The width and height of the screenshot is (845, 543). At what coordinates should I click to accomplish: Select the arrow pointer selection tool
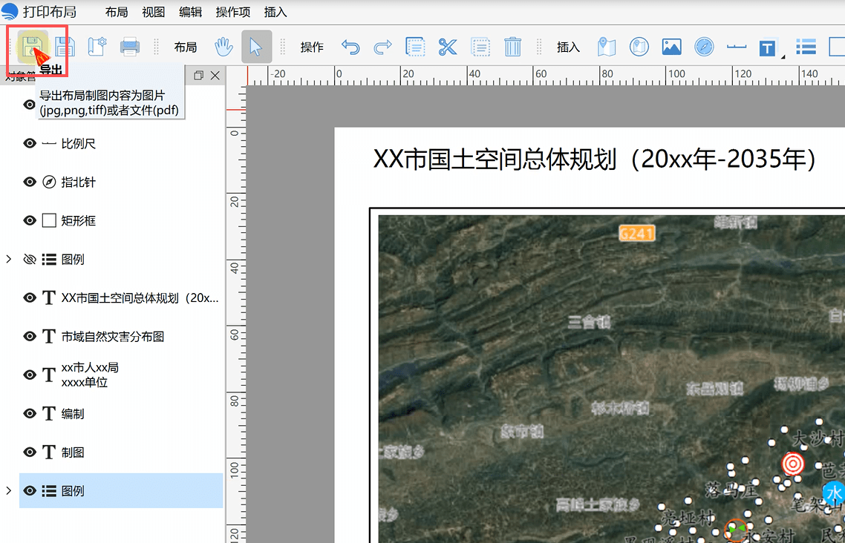click(256, 47)
